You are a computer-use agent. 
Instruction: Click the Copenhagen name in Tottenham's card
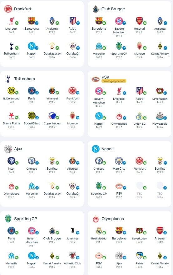pos(52,123)
